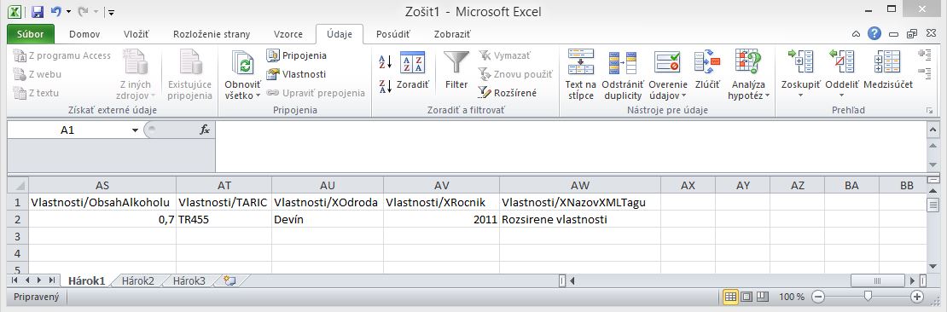Open the Zoradiť sort dialog
This screenshot has height=312, width=947.
[x=413, y=72]
